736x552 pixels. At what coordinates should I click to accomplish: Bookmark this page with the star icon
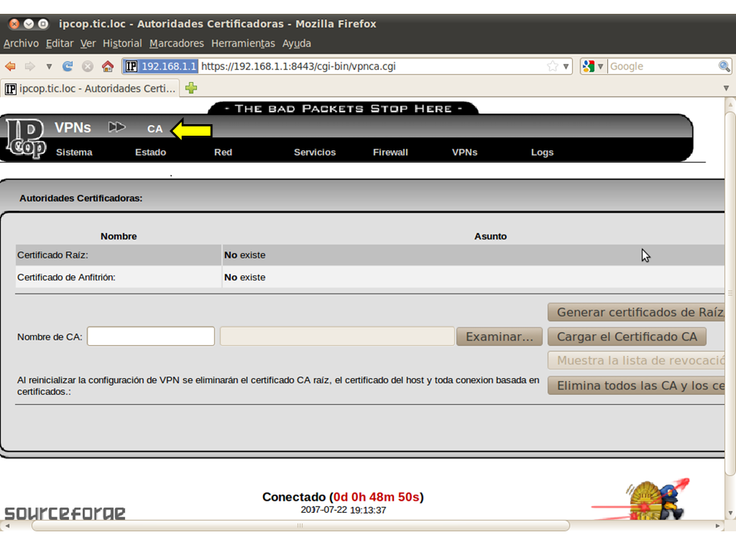[552, 67]
